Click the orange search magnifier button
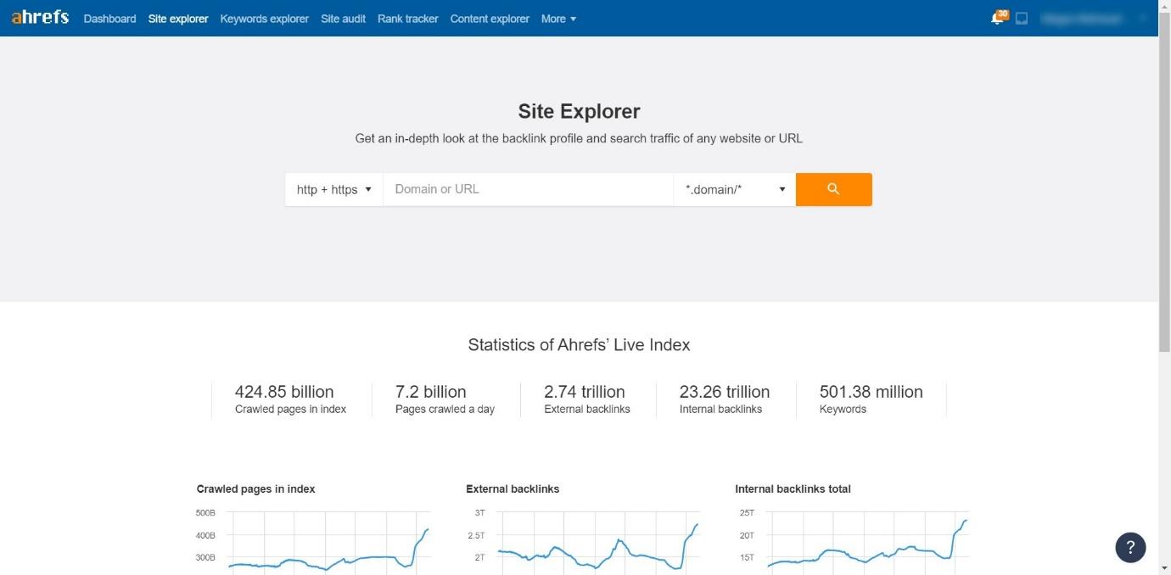This screenshot has height=575, width=1171. (833, 189)
